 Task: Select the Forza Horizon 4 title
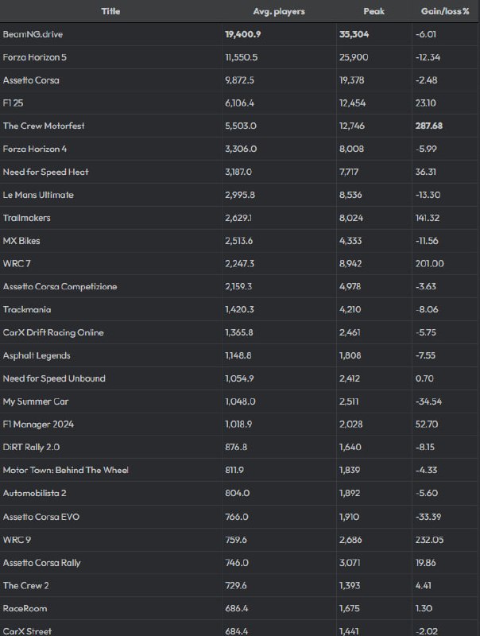pos(35,149)
